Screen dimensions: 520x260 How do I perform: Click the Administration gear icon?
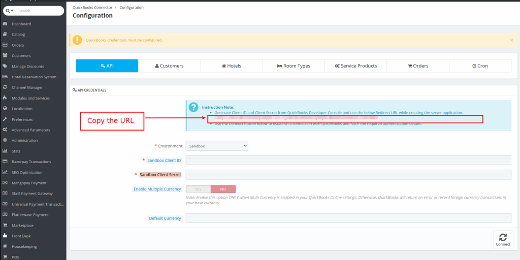(5, 141)
